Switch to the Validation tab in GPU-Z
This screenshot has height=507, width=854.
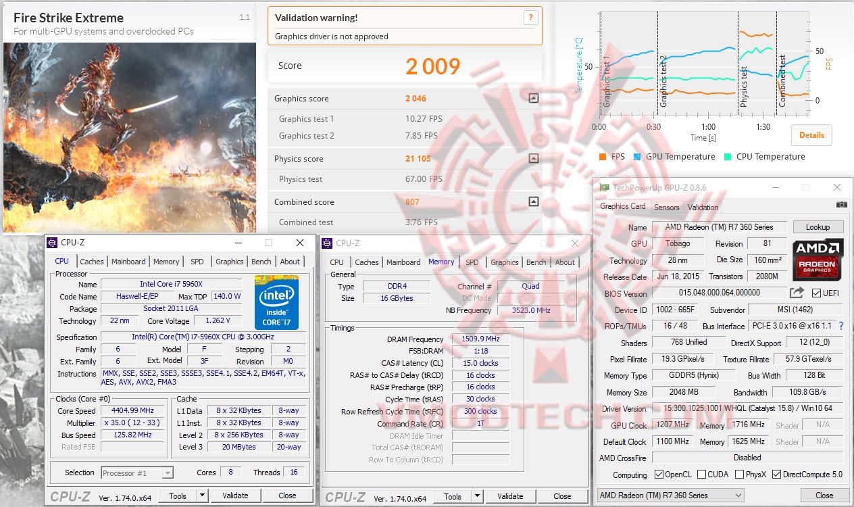click(703, 208)
